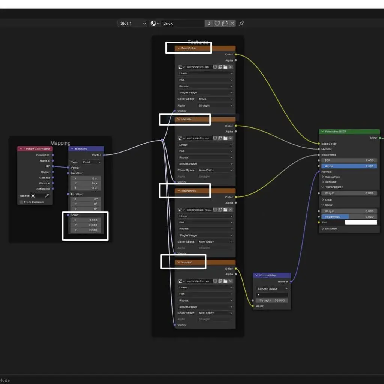Click Scale X 2.000 field
This screenshot has height=384, width=384.
86,220
